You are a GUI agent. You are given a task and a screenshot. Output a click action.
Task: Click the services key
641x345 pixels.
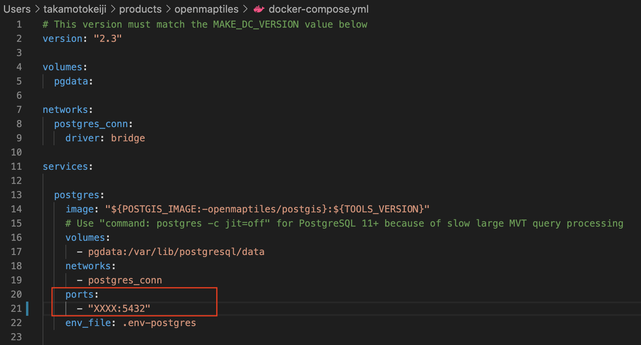(65, 167)
